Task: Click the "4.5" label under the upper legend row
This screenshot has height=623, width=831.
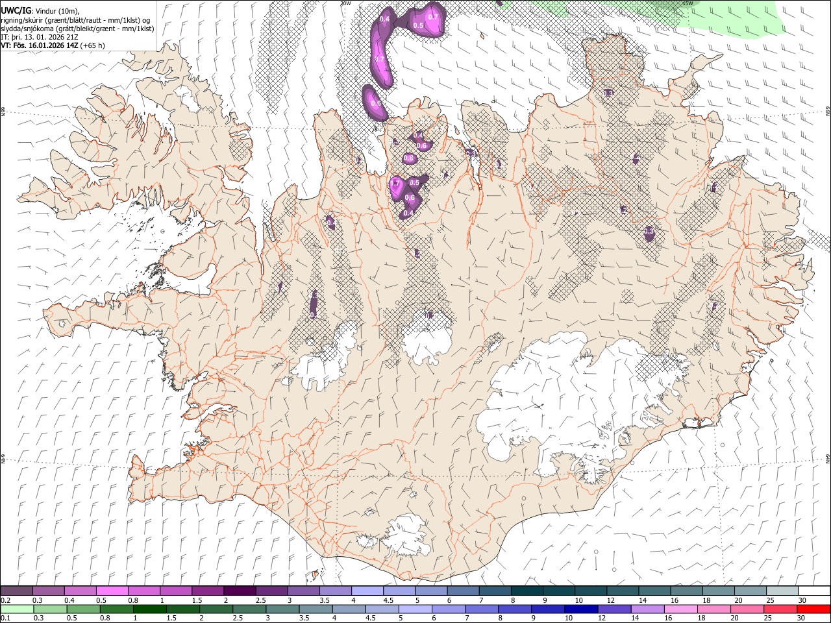Action: tap(388, 600)
